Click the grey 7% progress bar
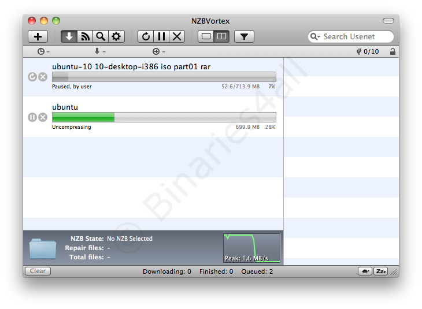422x309 pixels. point(164,77)
